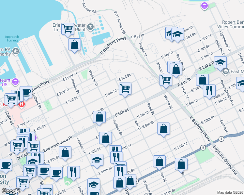Click the port authority landmark icon near the docks

16,51
